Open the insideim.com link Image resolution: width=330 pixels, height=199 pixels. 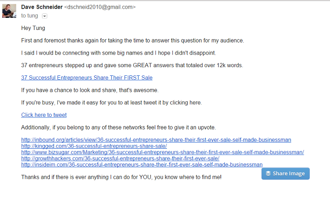pyautogui.click(x=142, y=165)
